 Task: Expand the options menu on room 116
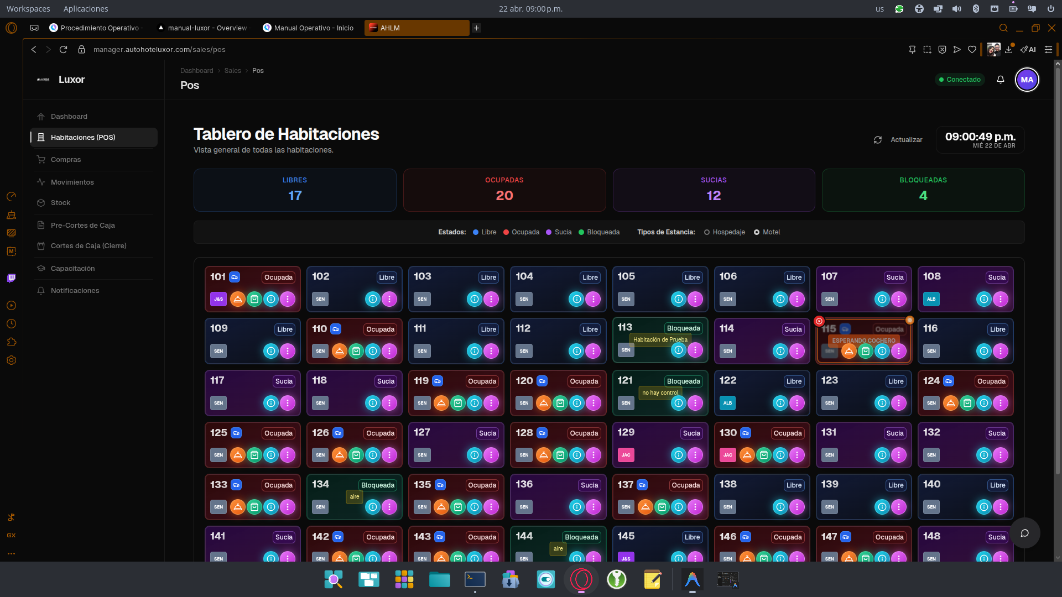point(1001,351)
